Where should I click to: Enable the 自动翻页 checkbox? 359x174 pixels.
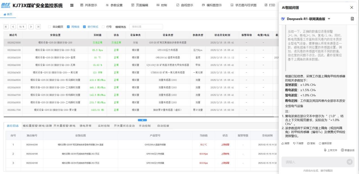(x=50, y=27)
